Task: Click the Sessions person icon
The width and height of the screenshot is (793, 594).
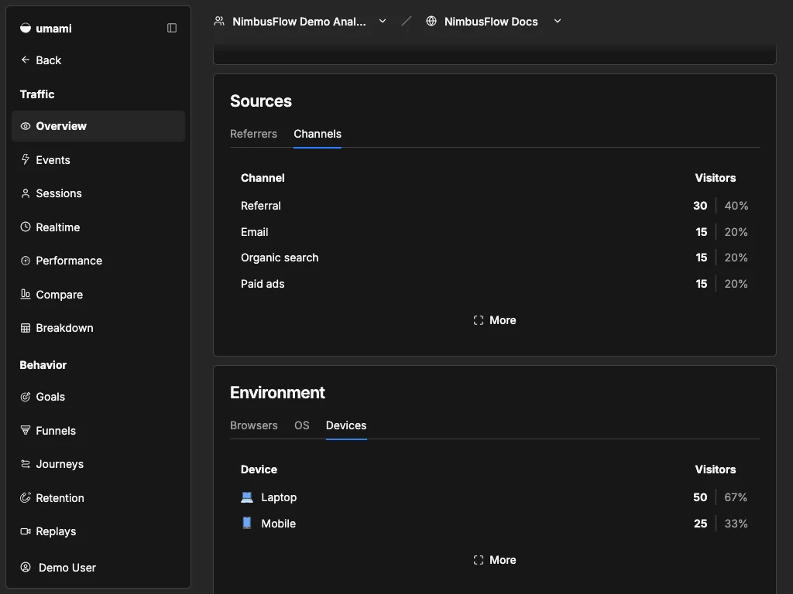Action: click(26, 193)
